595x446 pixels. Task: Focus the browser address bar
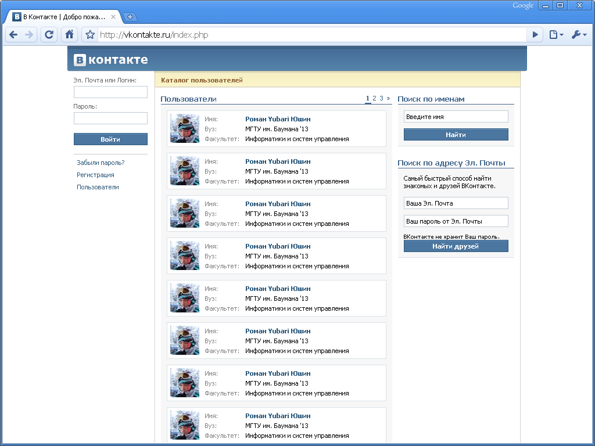[x=312, y=35]
